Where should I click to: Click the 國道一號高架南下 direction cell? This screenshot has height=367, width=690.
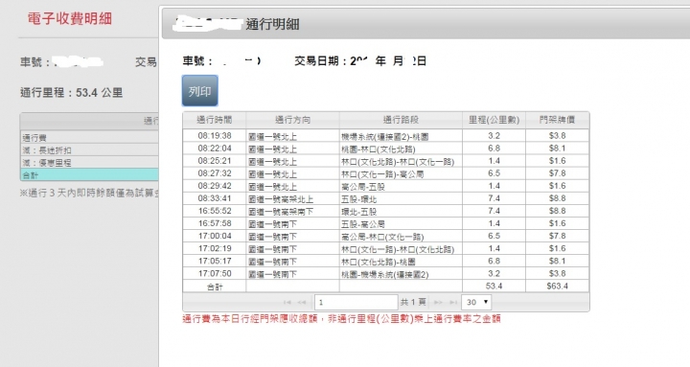click(x=292, y=211)
